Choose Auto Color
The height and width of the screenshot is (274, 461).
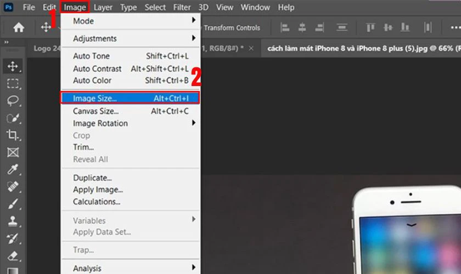(x=130, y=80)
